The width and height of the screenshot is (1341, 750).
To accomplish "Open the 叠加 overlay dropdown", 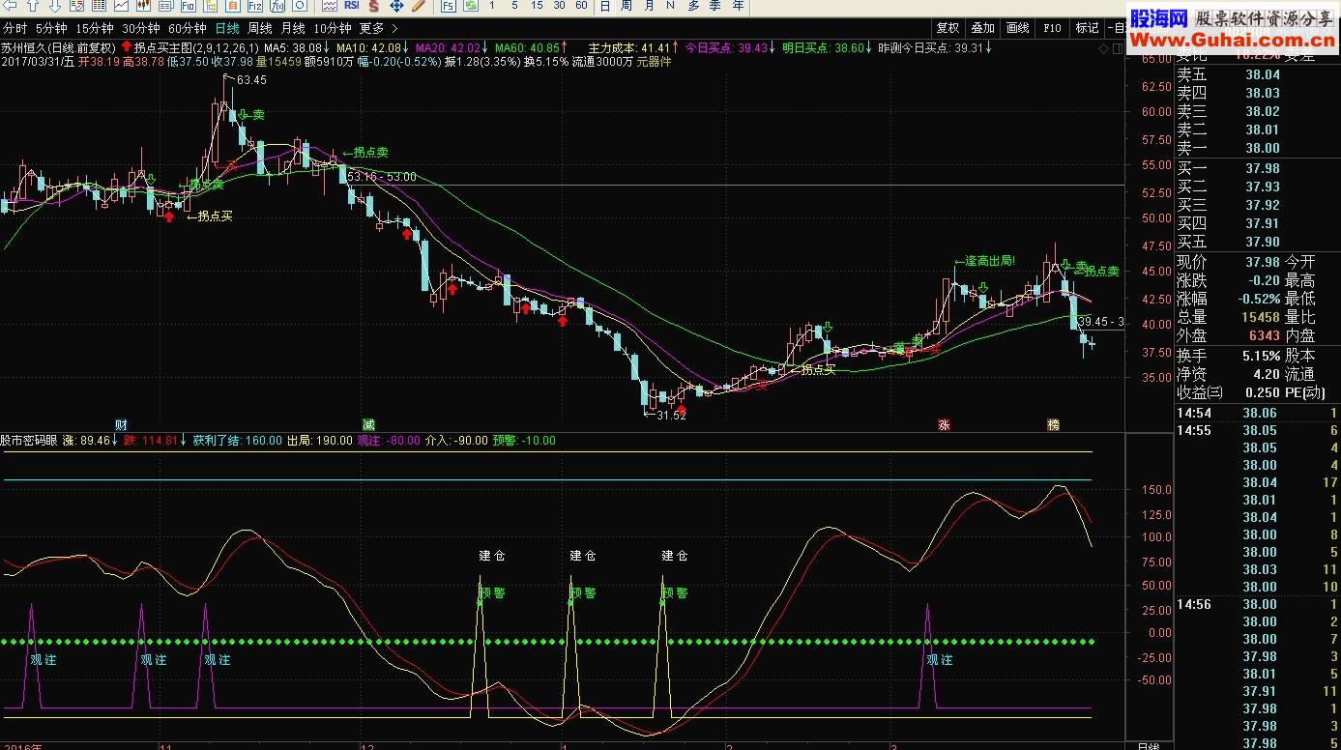I will tap(982, 28).
